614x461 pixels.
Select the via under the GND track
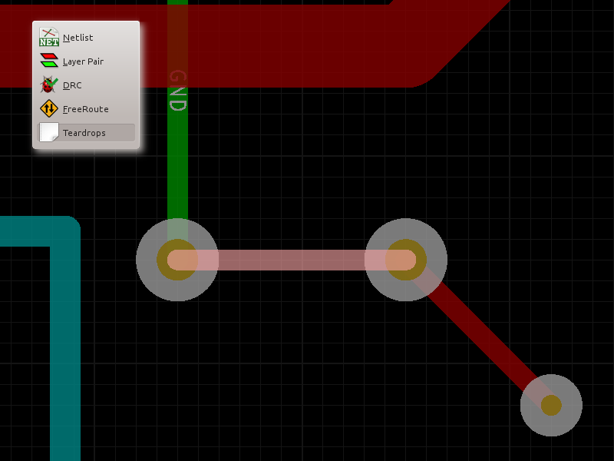(177, 260)
